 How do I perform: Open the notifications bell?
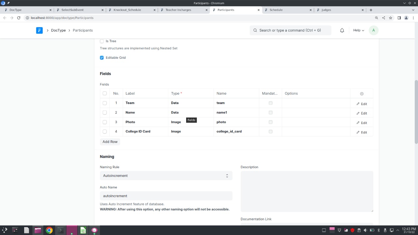coord(342,30)
